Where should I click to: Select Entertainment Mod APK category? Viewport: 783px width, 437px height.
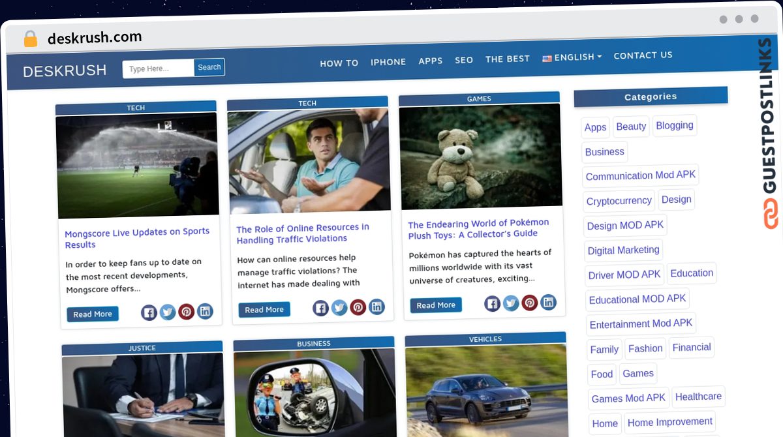point(641,324)
